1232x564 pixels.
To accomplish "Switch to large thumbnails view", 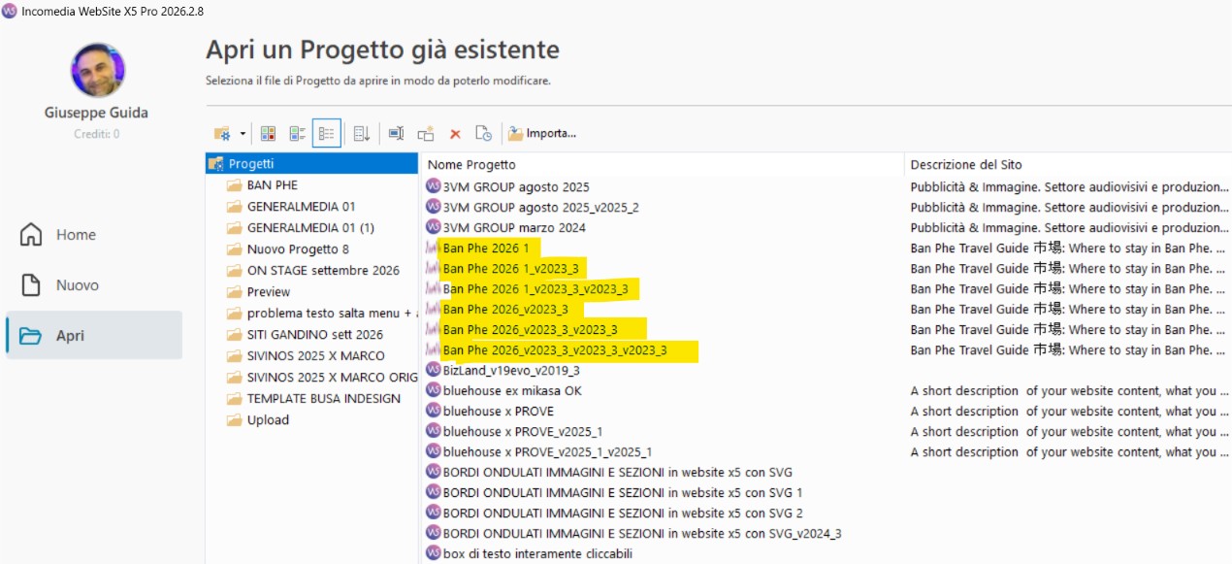I will coord(270,133).
